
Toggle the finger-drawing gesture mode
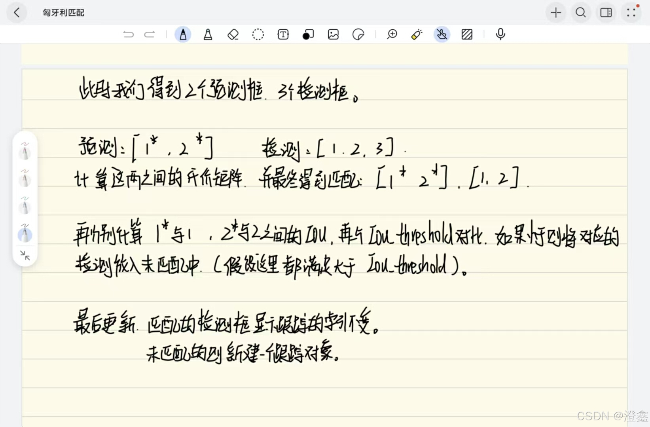pos(442,34)
